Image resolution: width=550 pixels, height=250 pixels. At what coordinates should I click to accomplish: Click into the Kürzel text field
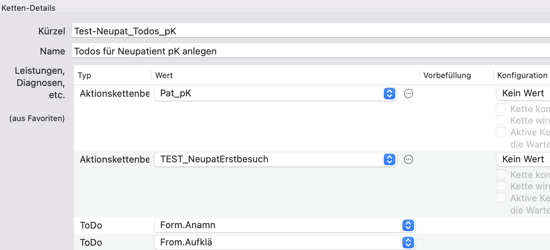pos(311,31)
